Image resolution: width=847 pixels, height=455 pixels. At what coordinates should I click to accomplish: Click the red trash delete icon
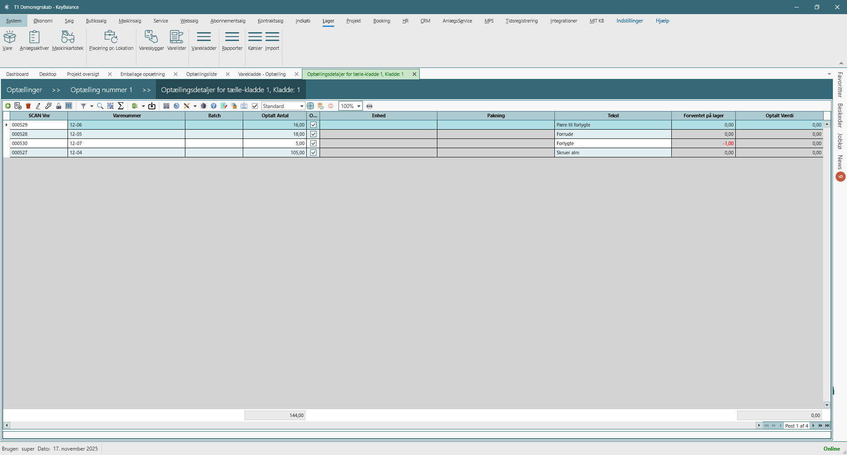click(28, 106)
